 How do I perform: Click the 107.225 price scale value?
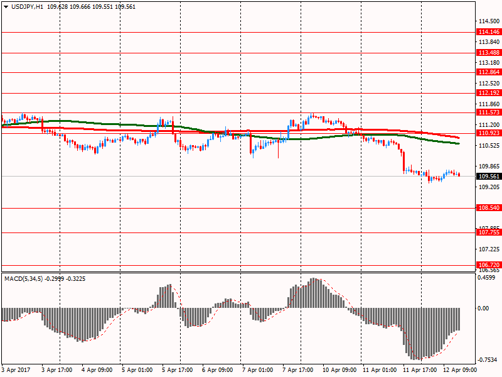(x=489, y=249)
